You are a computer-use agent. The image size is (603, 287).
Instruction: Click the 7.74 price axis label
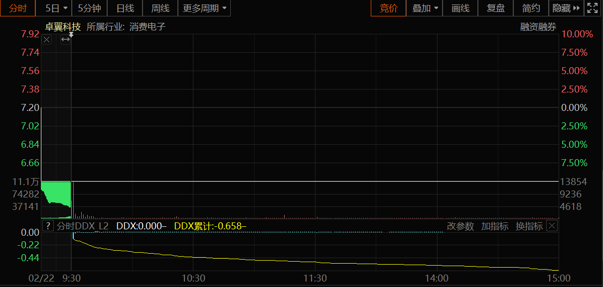tap(30, 53)
